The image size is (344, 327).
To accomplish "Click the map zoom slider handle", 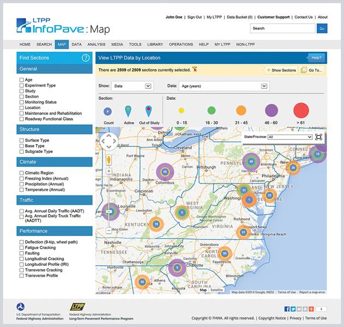I will tap(109, 212).
